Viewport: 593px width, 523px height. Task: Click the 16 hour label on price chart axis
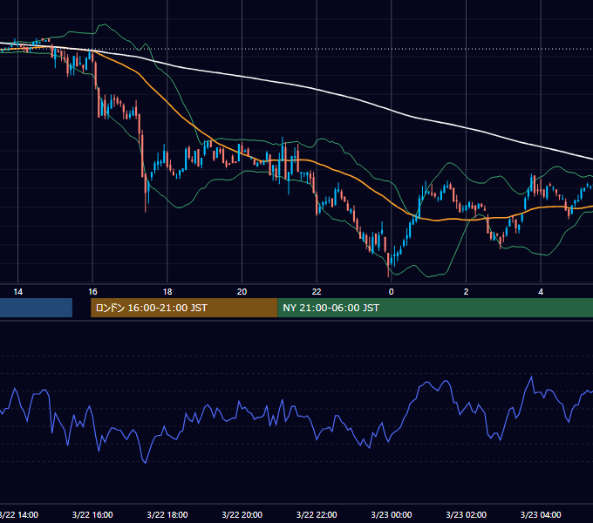pos(92,292)
